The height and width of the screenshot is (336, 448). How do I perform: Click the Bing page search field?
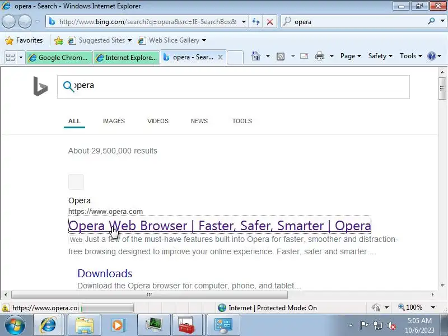click(233, 87)
